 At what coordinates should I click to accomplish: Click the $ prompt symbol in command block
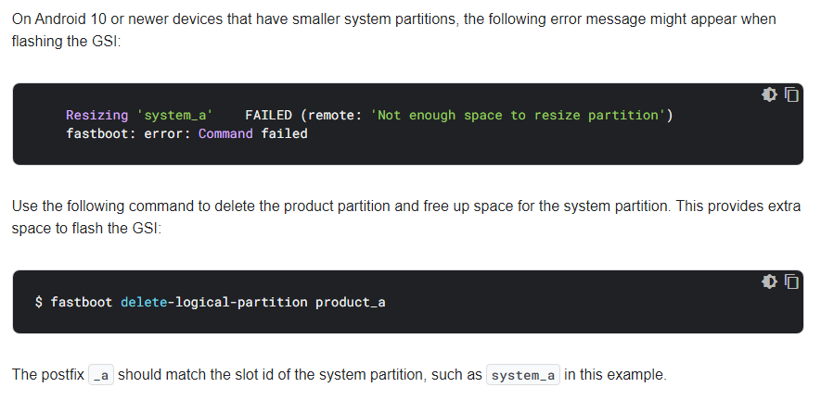(39, 302)
